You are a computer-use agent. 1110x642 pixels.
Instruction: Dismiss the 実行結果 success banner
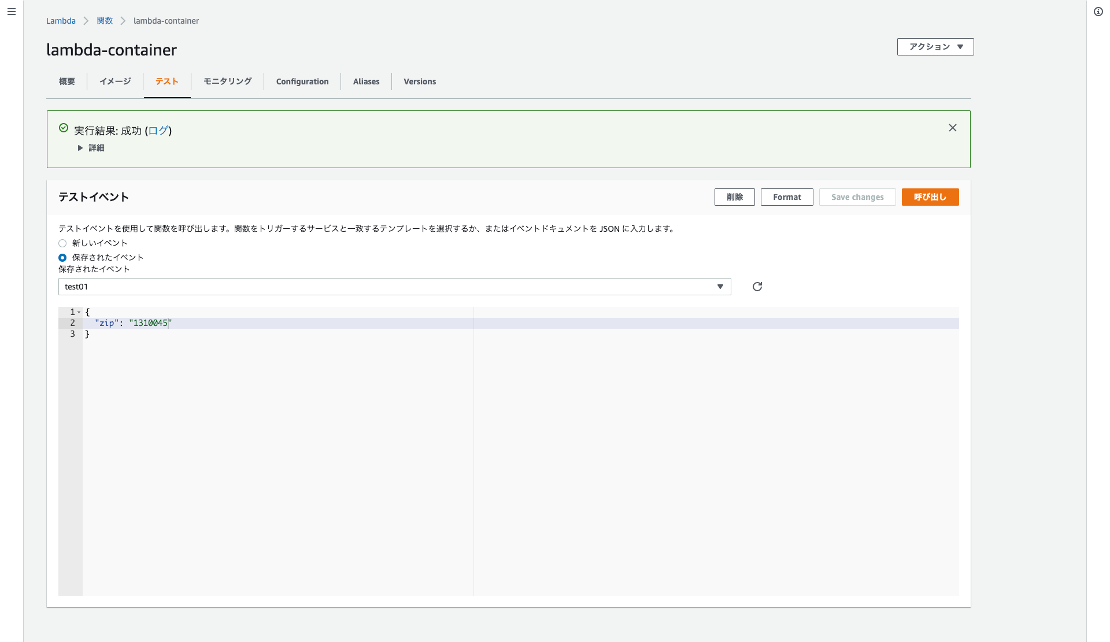(x=952, y=128)
